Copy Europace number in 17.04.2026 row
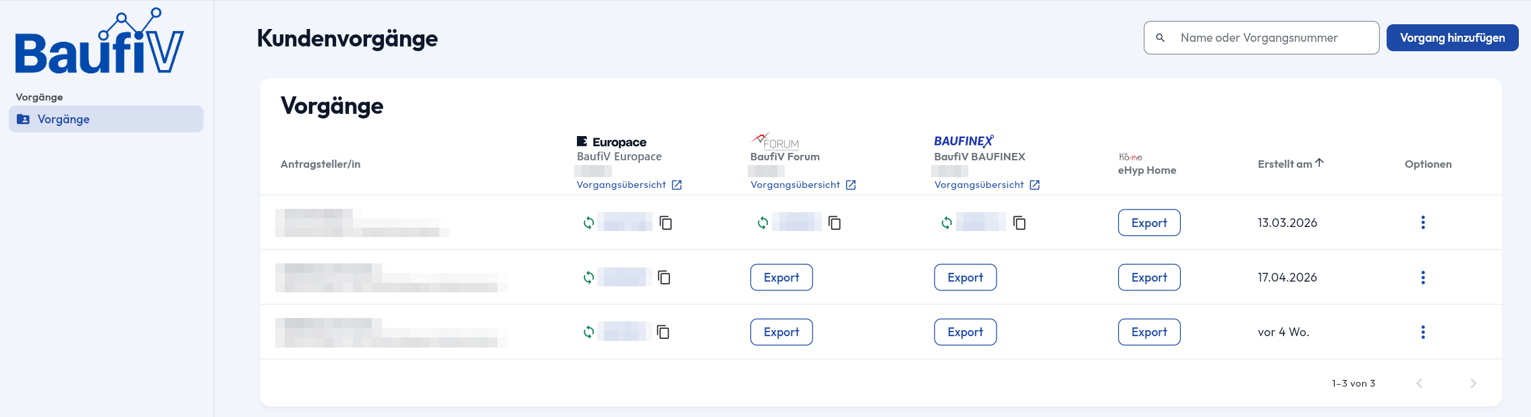1531x417 pixels. coord(664,277)
